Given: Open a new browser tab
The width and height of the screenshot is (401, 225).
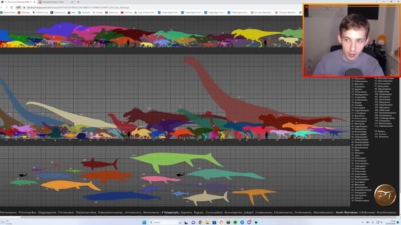Looking at the screenshot, I should point(78,2).
